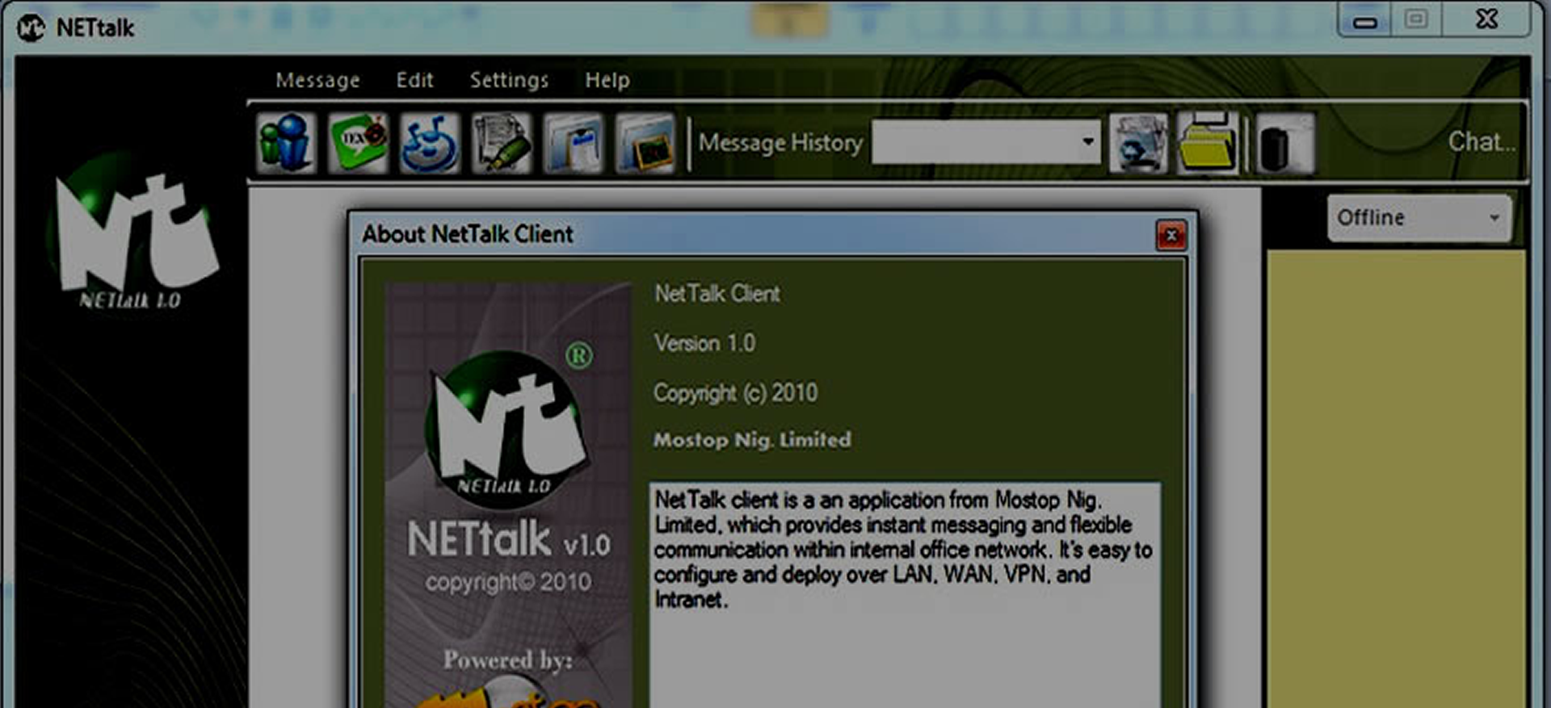Image resolution: width=1551 pixels, height=708 pixels.
Task: Click the blue conference group icon
Action: (429, 144)
